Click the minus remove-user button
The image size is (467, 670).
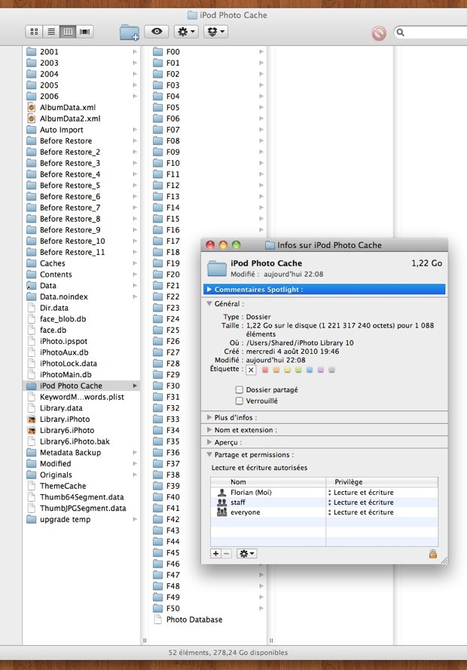pyautogui.click(x=227, y=554)
